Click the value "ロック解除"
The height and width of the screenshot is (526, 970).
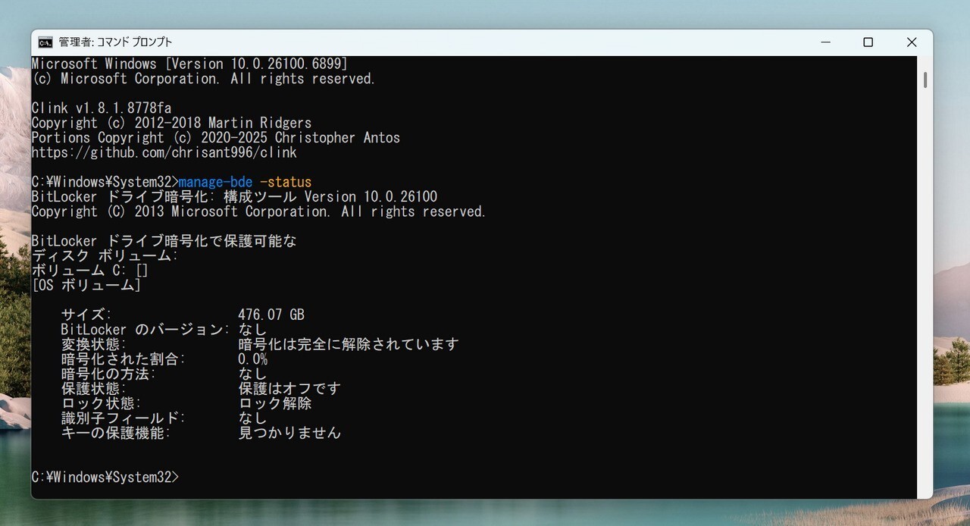[x=275, y=403]
